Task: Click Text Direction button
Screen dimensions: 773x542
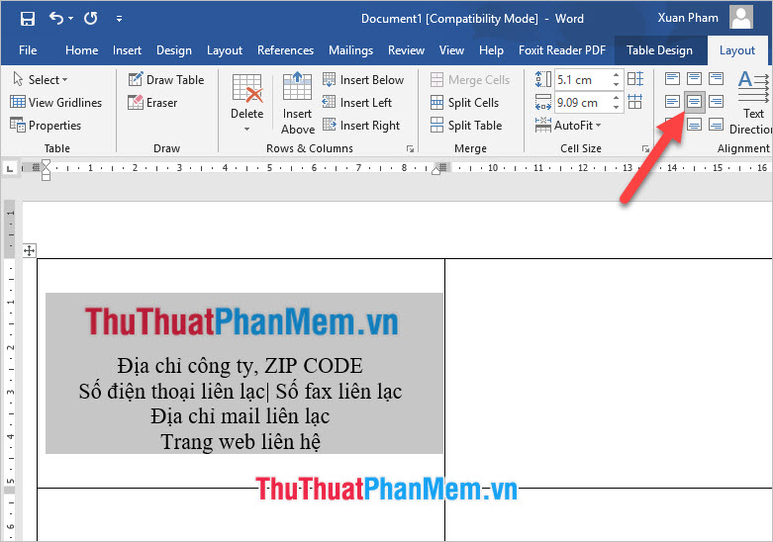Action: pyautogui.click(x=753, y=103)
